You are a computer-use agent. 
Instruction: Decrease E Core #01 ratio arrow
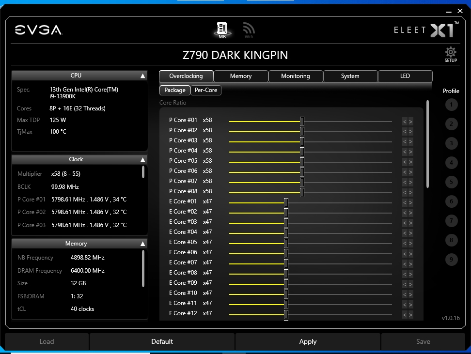405,203
